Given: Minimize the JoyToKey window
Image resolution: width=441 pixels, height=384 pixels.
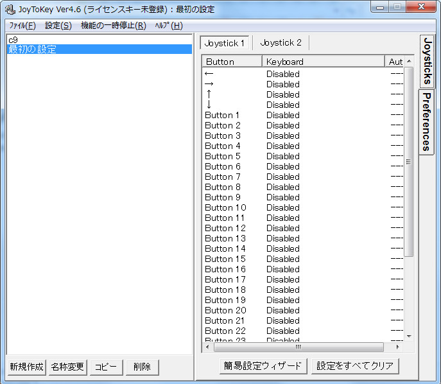Looking at the screenshot, I should click(380, 7).
